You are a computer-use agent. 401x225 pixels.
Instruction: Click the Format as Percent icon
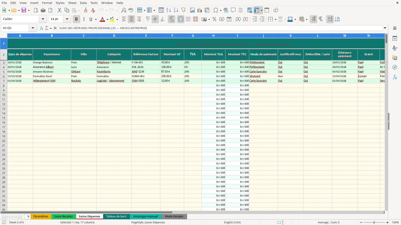pyautogui.click(x=214, y=19)
